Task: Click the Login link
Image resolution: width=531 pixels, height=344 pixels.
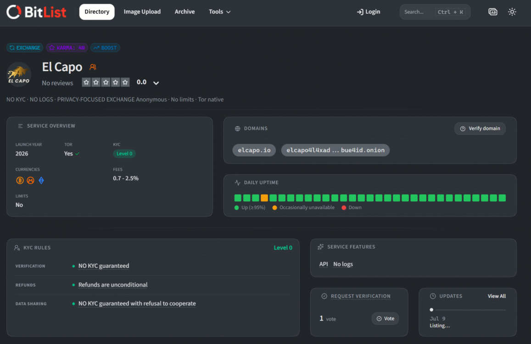Action: pyautogui.click(x=369, y=12)
